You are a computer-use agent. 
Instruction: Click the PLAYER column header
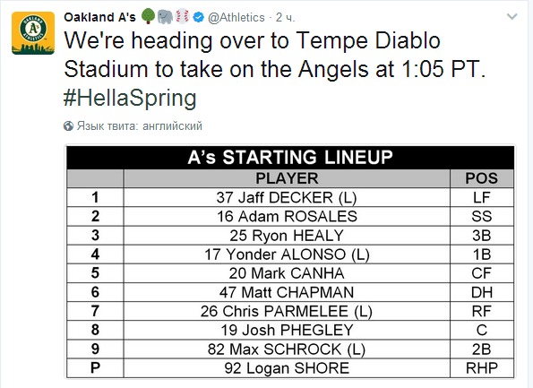[x=287, y=178]
